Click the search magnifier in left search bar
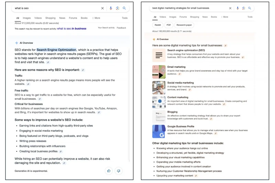The height and width of the screenshot is (183, 275). 124,8
